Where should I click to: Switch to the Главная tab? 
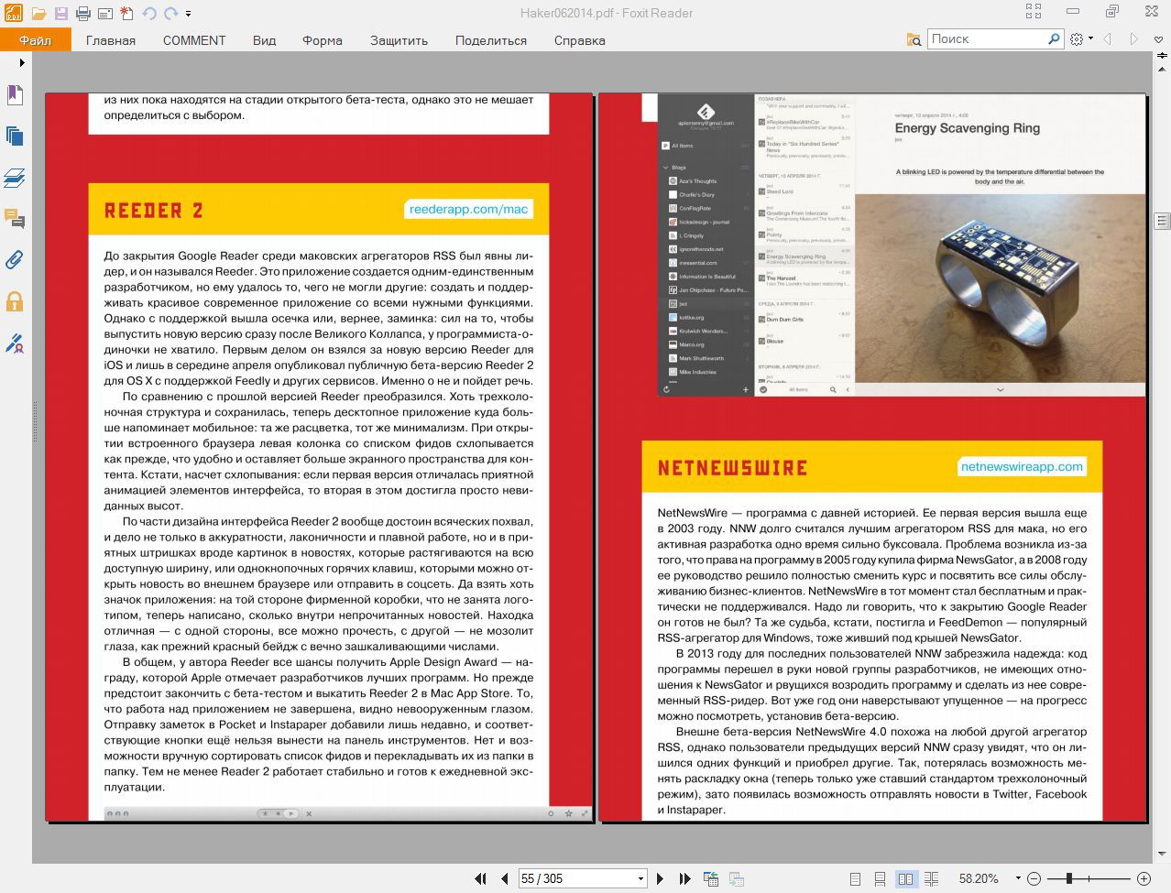[x=111, y=40]
